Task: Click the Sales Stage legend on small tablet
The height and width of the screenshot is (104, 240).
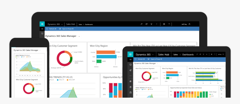Action: (213, 92)
